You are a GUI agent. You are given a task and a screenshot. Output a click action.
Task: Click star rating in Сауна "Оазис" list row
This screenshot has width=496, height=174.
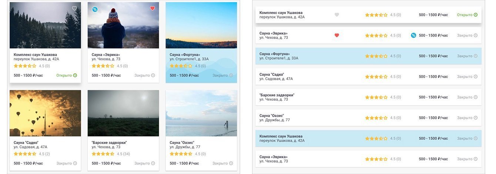coord(376,118)
